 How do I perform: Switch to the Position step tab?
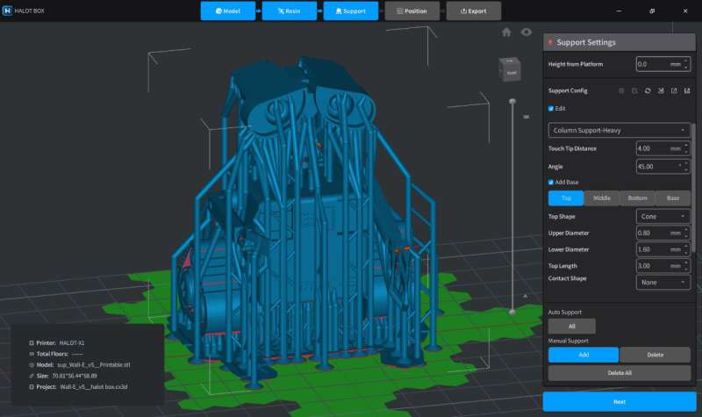412,11
